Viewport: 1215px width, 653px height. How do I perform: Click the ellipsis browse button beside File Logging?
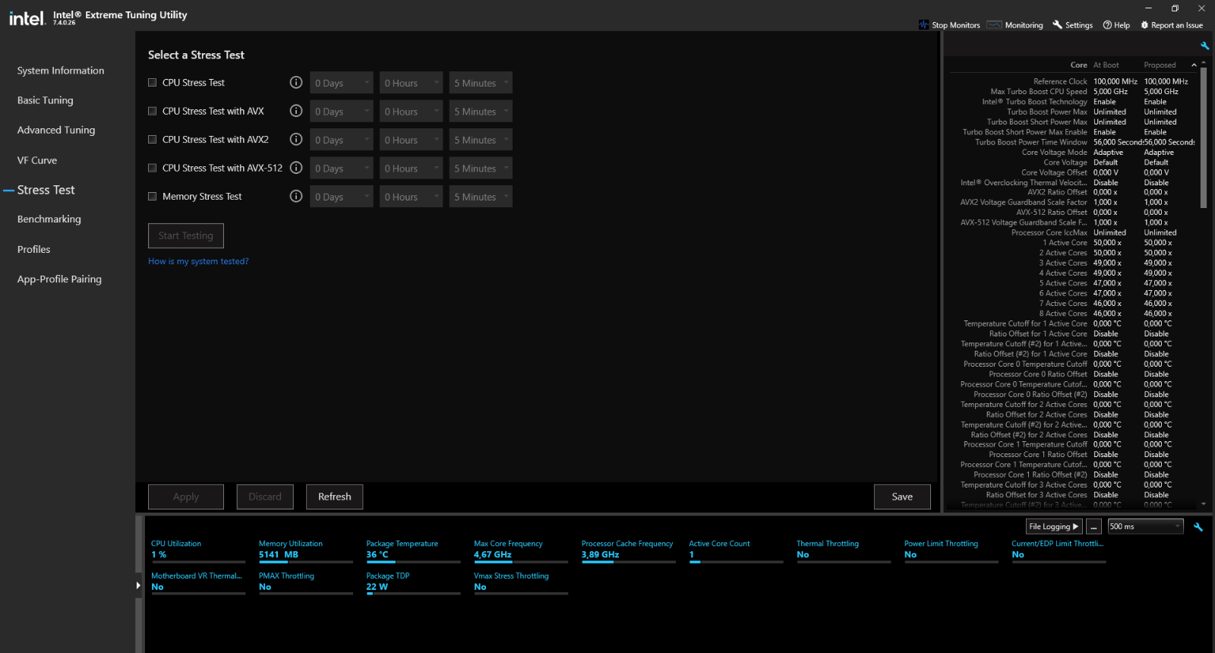click(x=1094, y=526)
